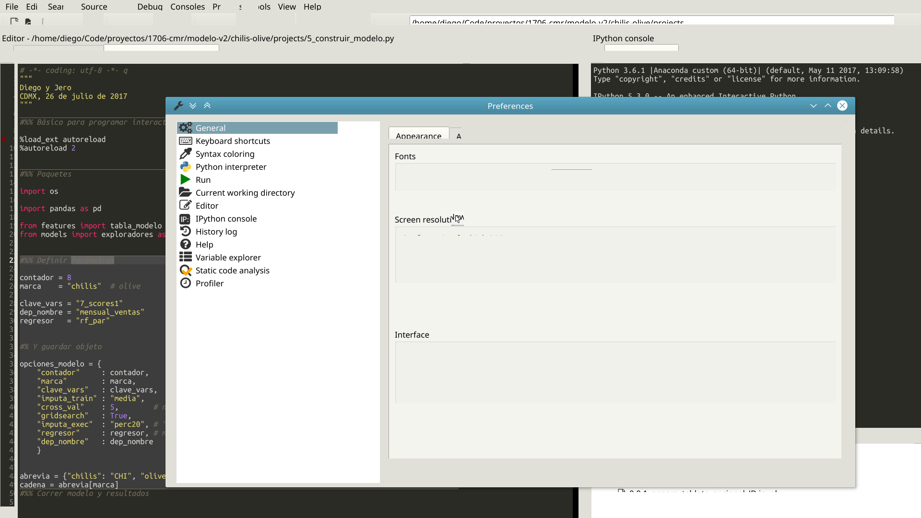Click the new file toolbar icon
921x518 pixels.
(x=14, y=21)
